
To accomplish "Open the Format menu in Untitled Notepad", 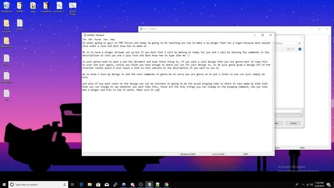I will [x=98, y=40].
